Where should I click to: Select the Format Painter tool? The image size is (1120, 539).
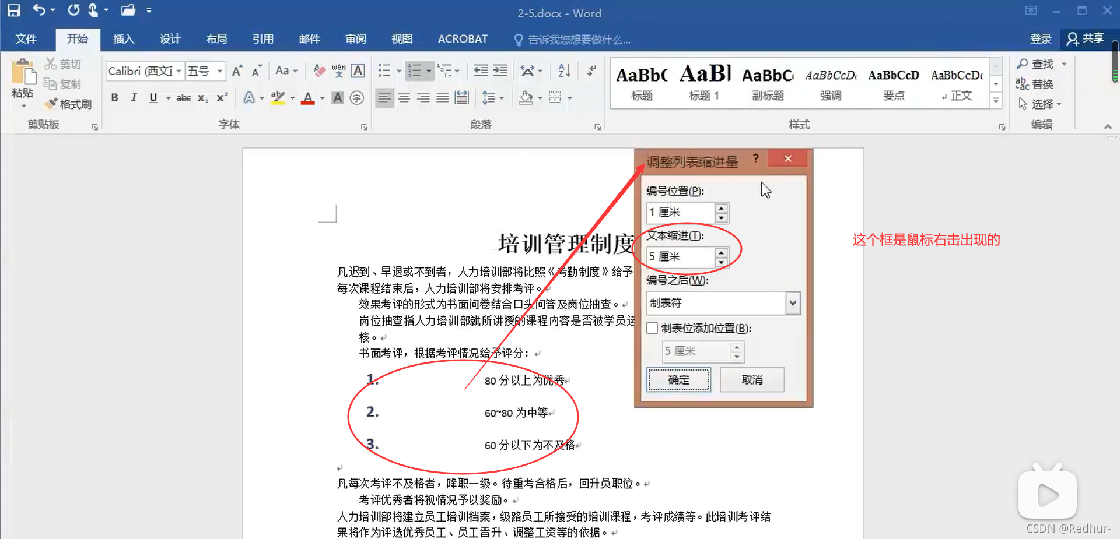point(68,104)
